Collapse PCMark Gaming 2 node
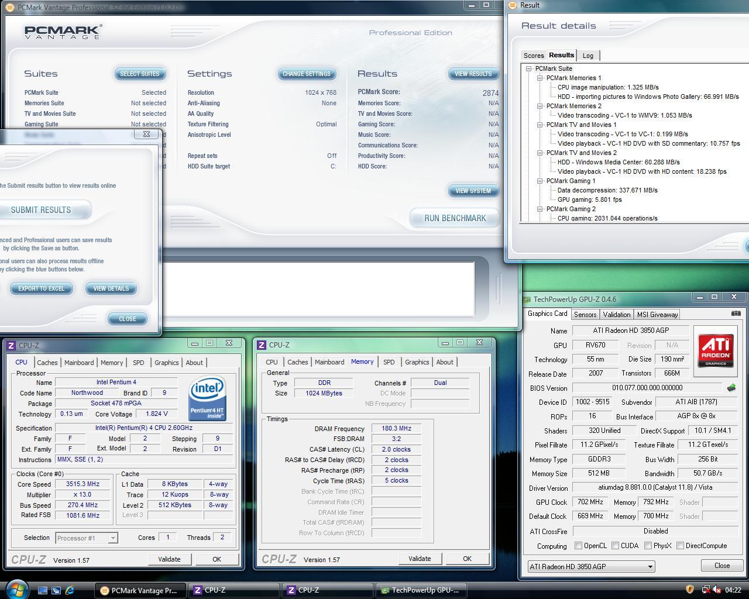Image resolution: width=749 pixels, height=599 pixels. (540, 209)
